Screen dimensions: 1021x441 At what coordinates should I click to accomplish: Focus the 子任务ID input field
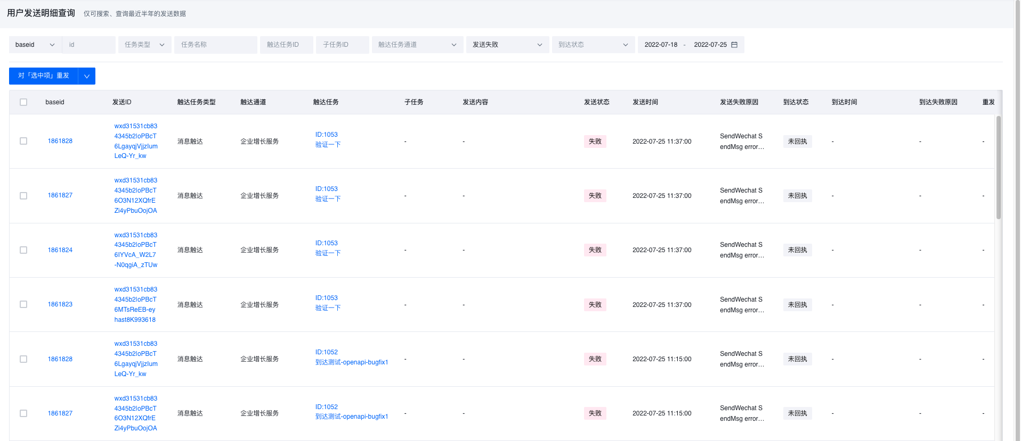pyautogui.click(x=343, y=45)
